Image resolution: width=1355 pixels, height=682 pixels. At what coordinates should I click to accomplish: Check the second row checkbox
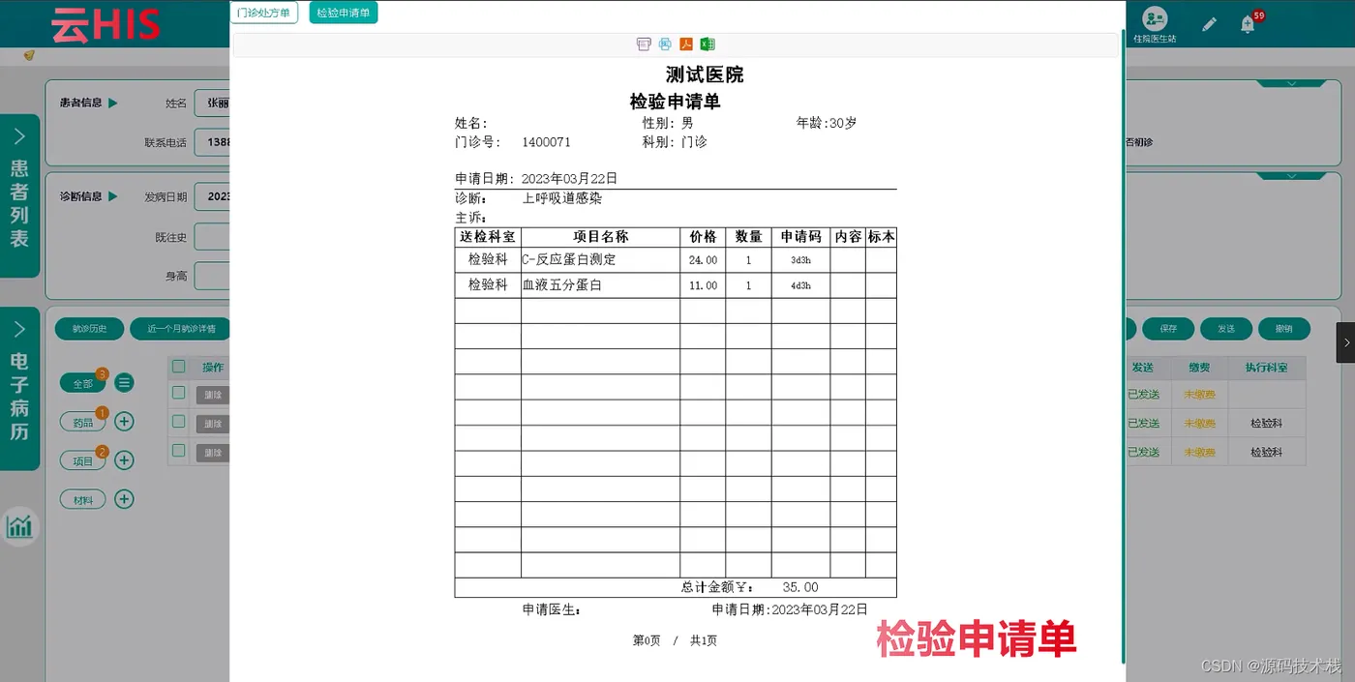tap(178, 421)
